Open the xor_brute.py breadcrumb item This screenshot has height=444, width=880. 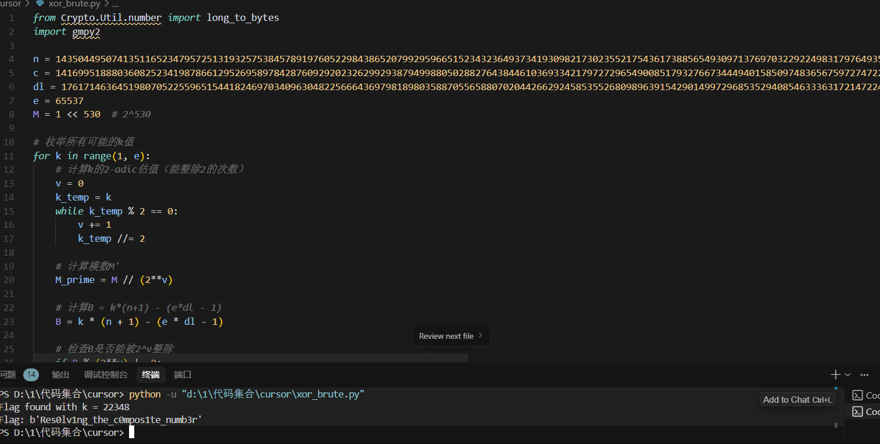point(74,3)
